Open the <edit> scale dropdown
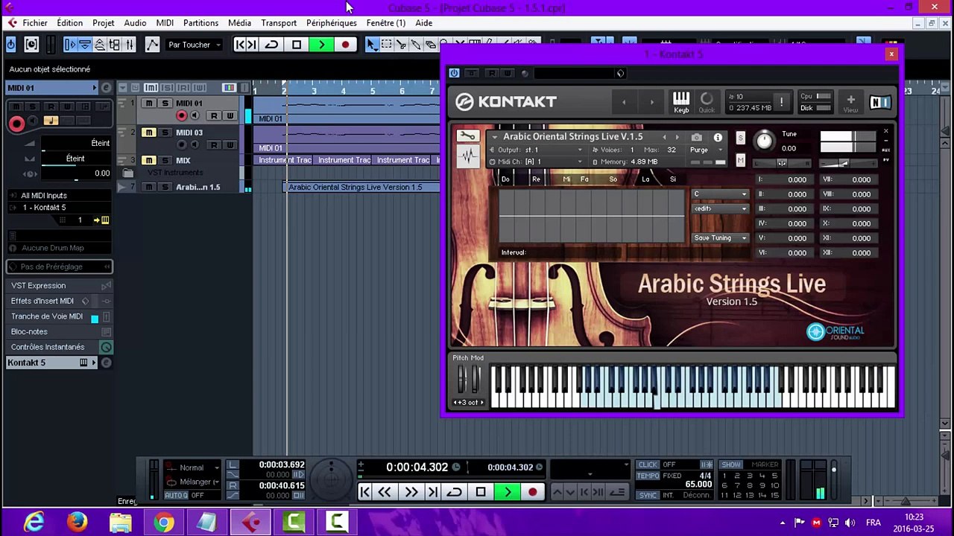954x536 pixels. [x=720, y=209]
